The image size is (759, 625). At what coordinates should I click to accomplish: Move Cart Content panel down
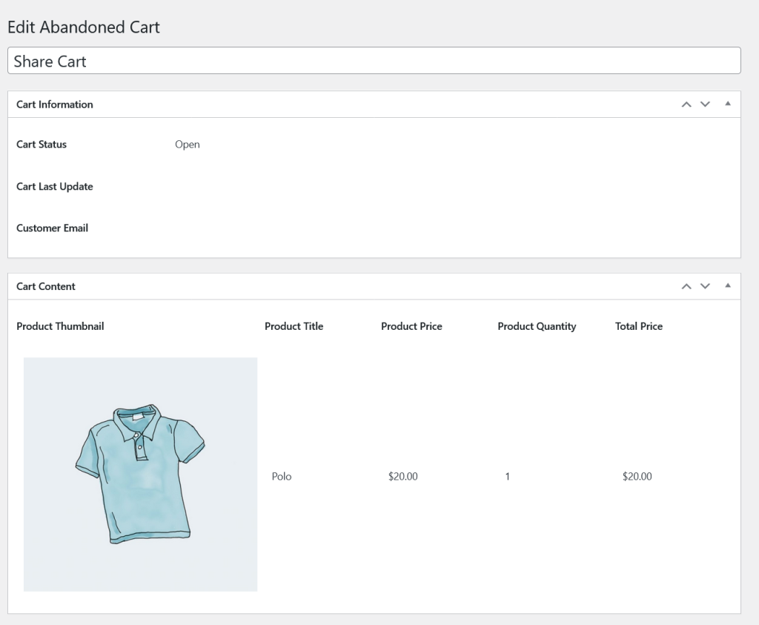pyautogui.click(x=705, y=286)
